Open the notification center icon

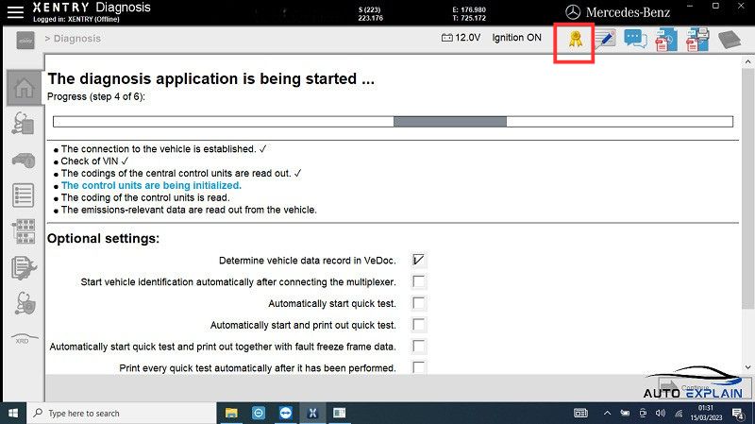[x=738, y=413]
